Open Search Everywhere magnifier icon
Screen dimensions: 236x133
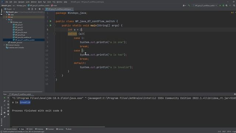click(234, 6)
